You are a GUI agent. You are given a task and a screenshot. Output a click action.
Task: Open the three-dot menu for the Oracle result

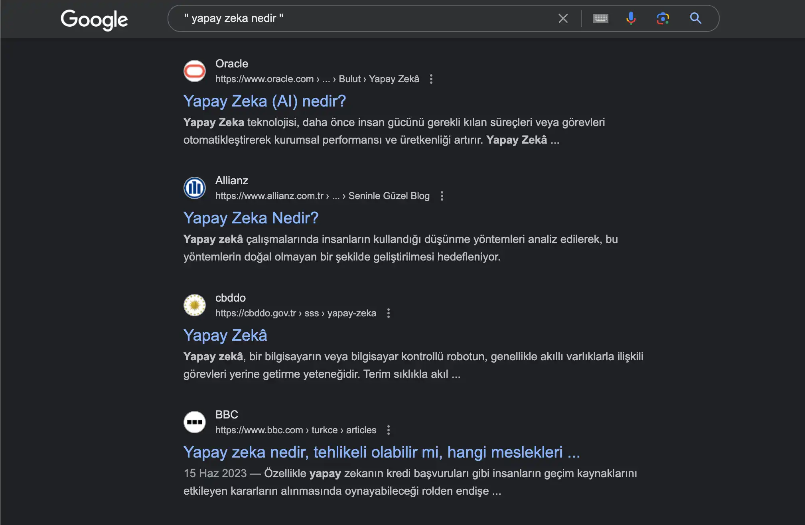click(431, 79)
